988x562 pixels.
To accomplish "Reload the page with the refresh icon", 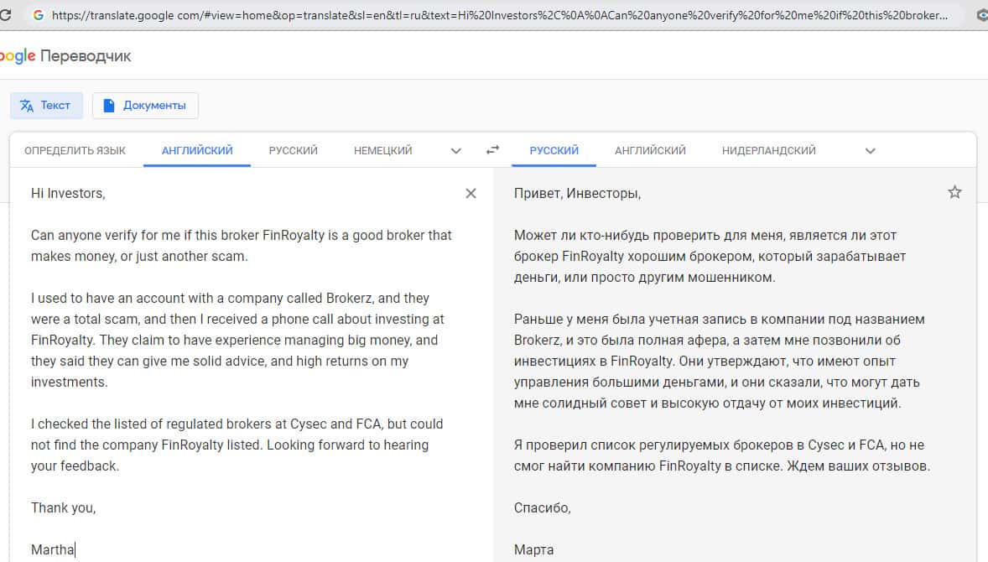I will pos(5,15).
